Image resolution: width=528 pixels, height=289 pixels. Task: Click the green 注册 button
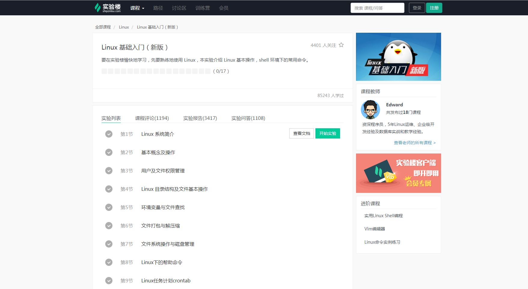pyautogui.click(x=434, y=8)
